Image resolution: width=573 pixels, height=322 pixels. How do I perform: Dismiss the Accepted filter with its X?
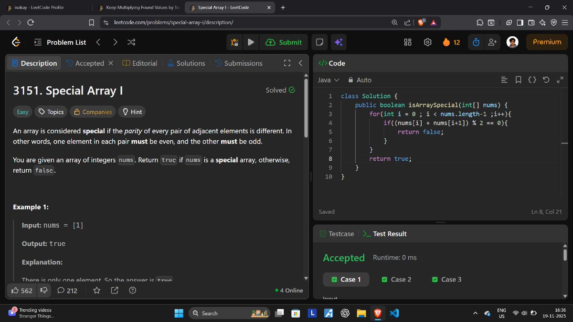(x=110, y=62)
